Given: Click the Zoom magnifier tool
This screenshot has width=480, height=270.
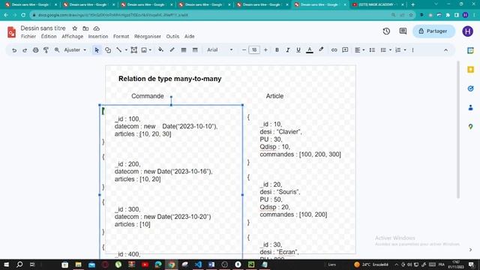Looking at the screenshot, I should (x=57, y=50).
